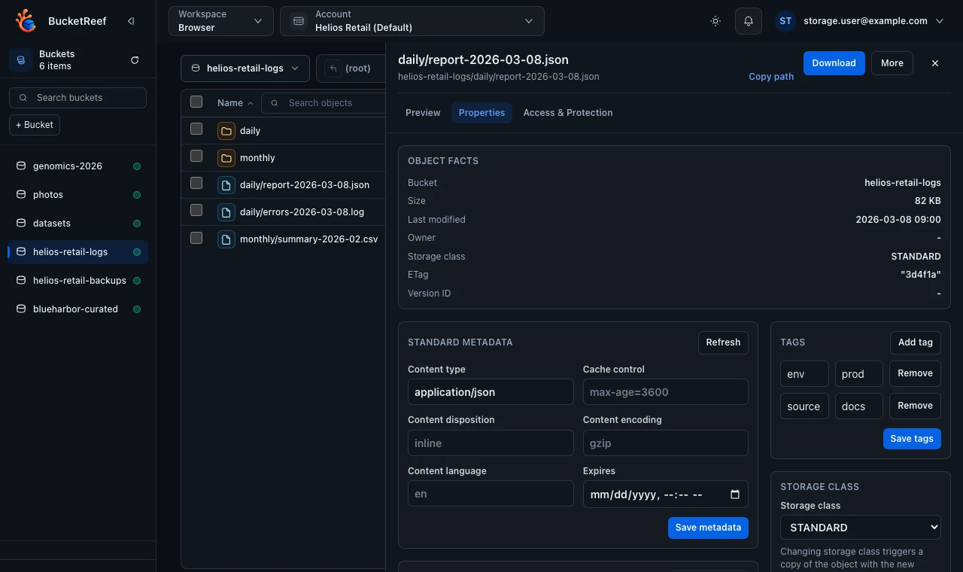This screenshot has width=963, height=572.
Task: Click the account card icon beside Helios Retail
Action: click(299, 21)
